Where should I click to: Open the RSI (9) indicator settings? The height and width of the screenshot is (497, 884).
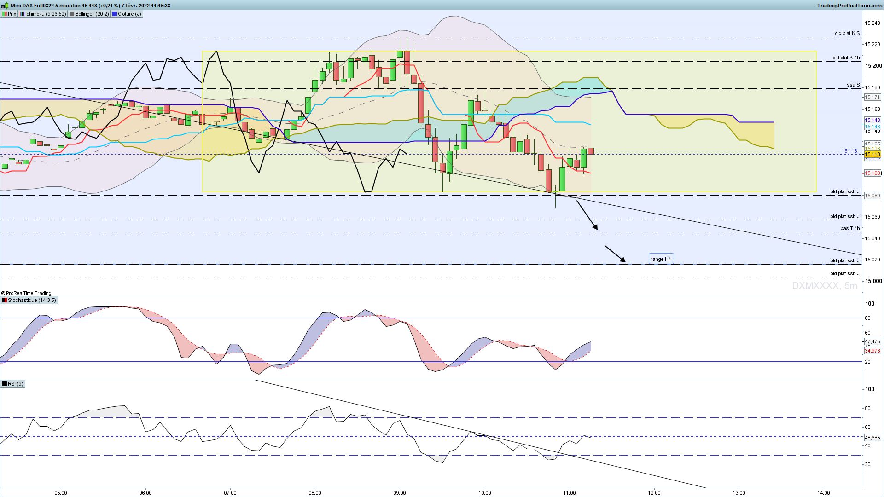point(13,384)
